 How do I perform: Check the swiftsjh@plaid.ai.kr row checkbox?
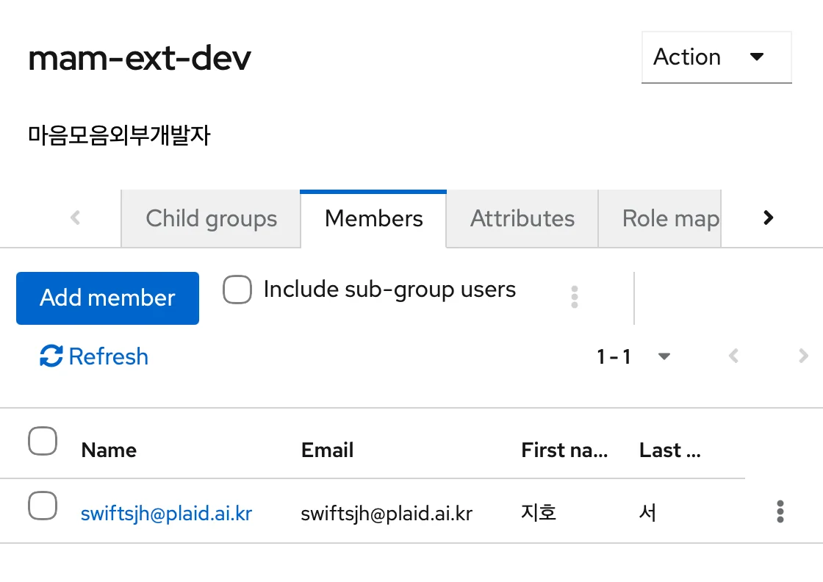pyautogui.click(x=43, y=506)
